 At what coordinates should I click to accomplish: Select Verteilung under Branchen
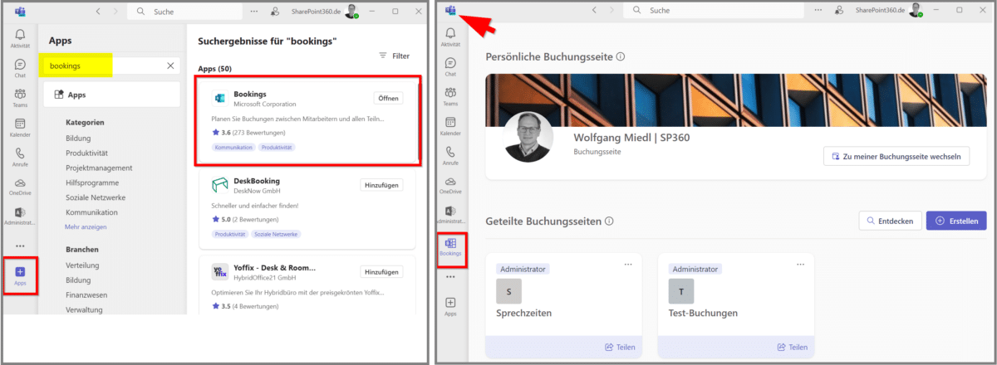coord(82,265)
